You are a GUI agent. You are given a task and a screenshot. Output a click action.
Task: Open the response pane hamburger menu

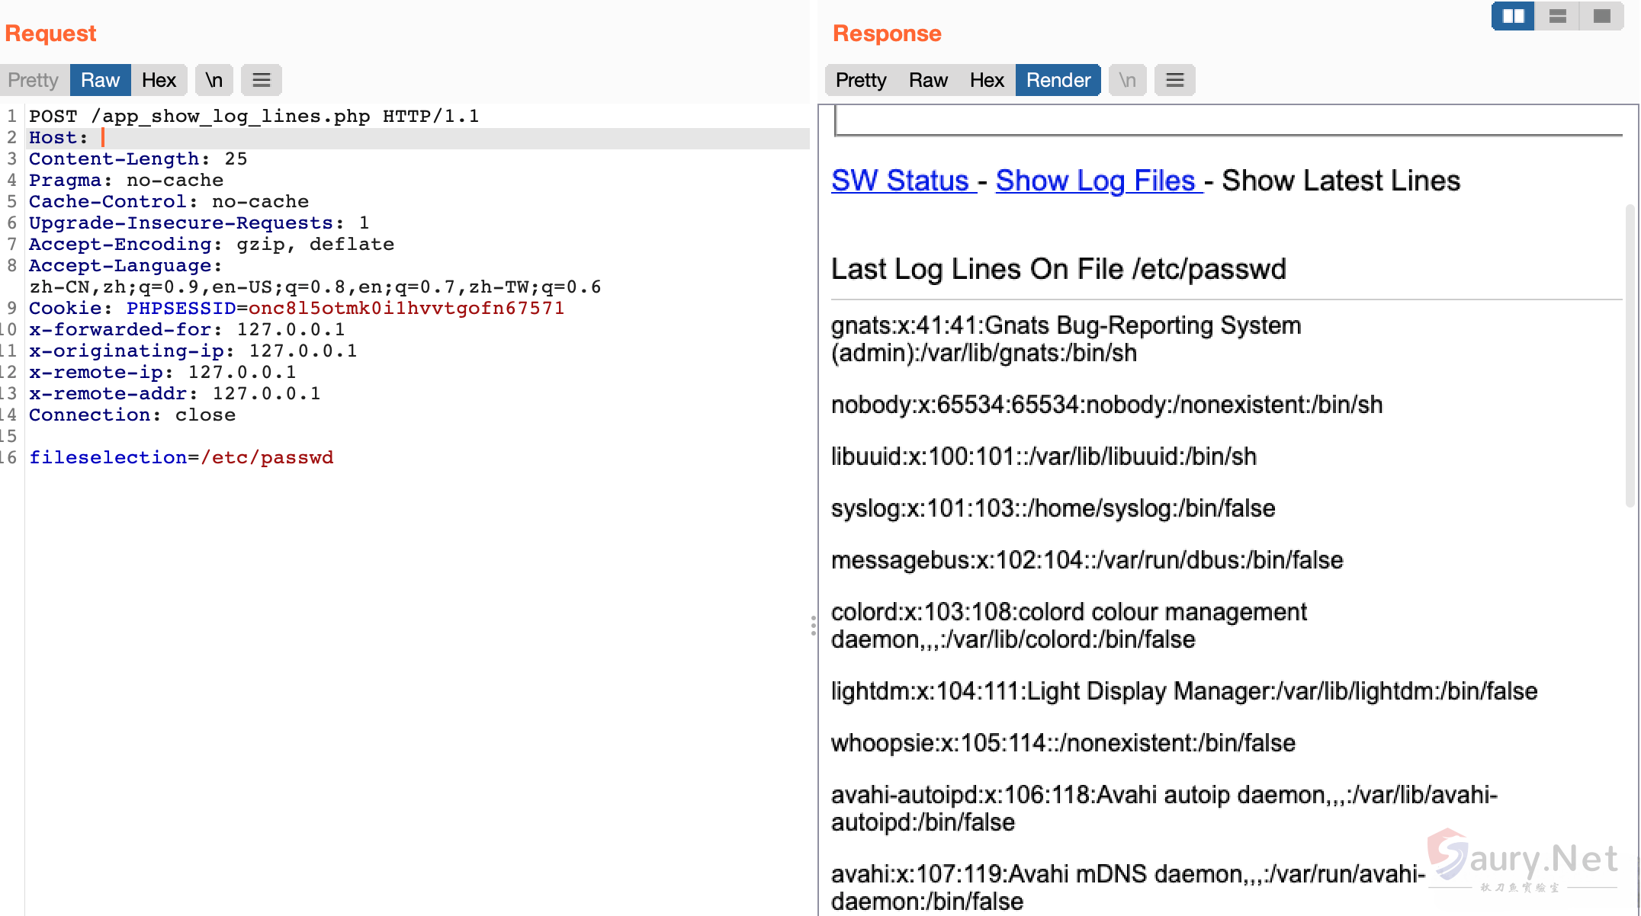click(1174, 80)
